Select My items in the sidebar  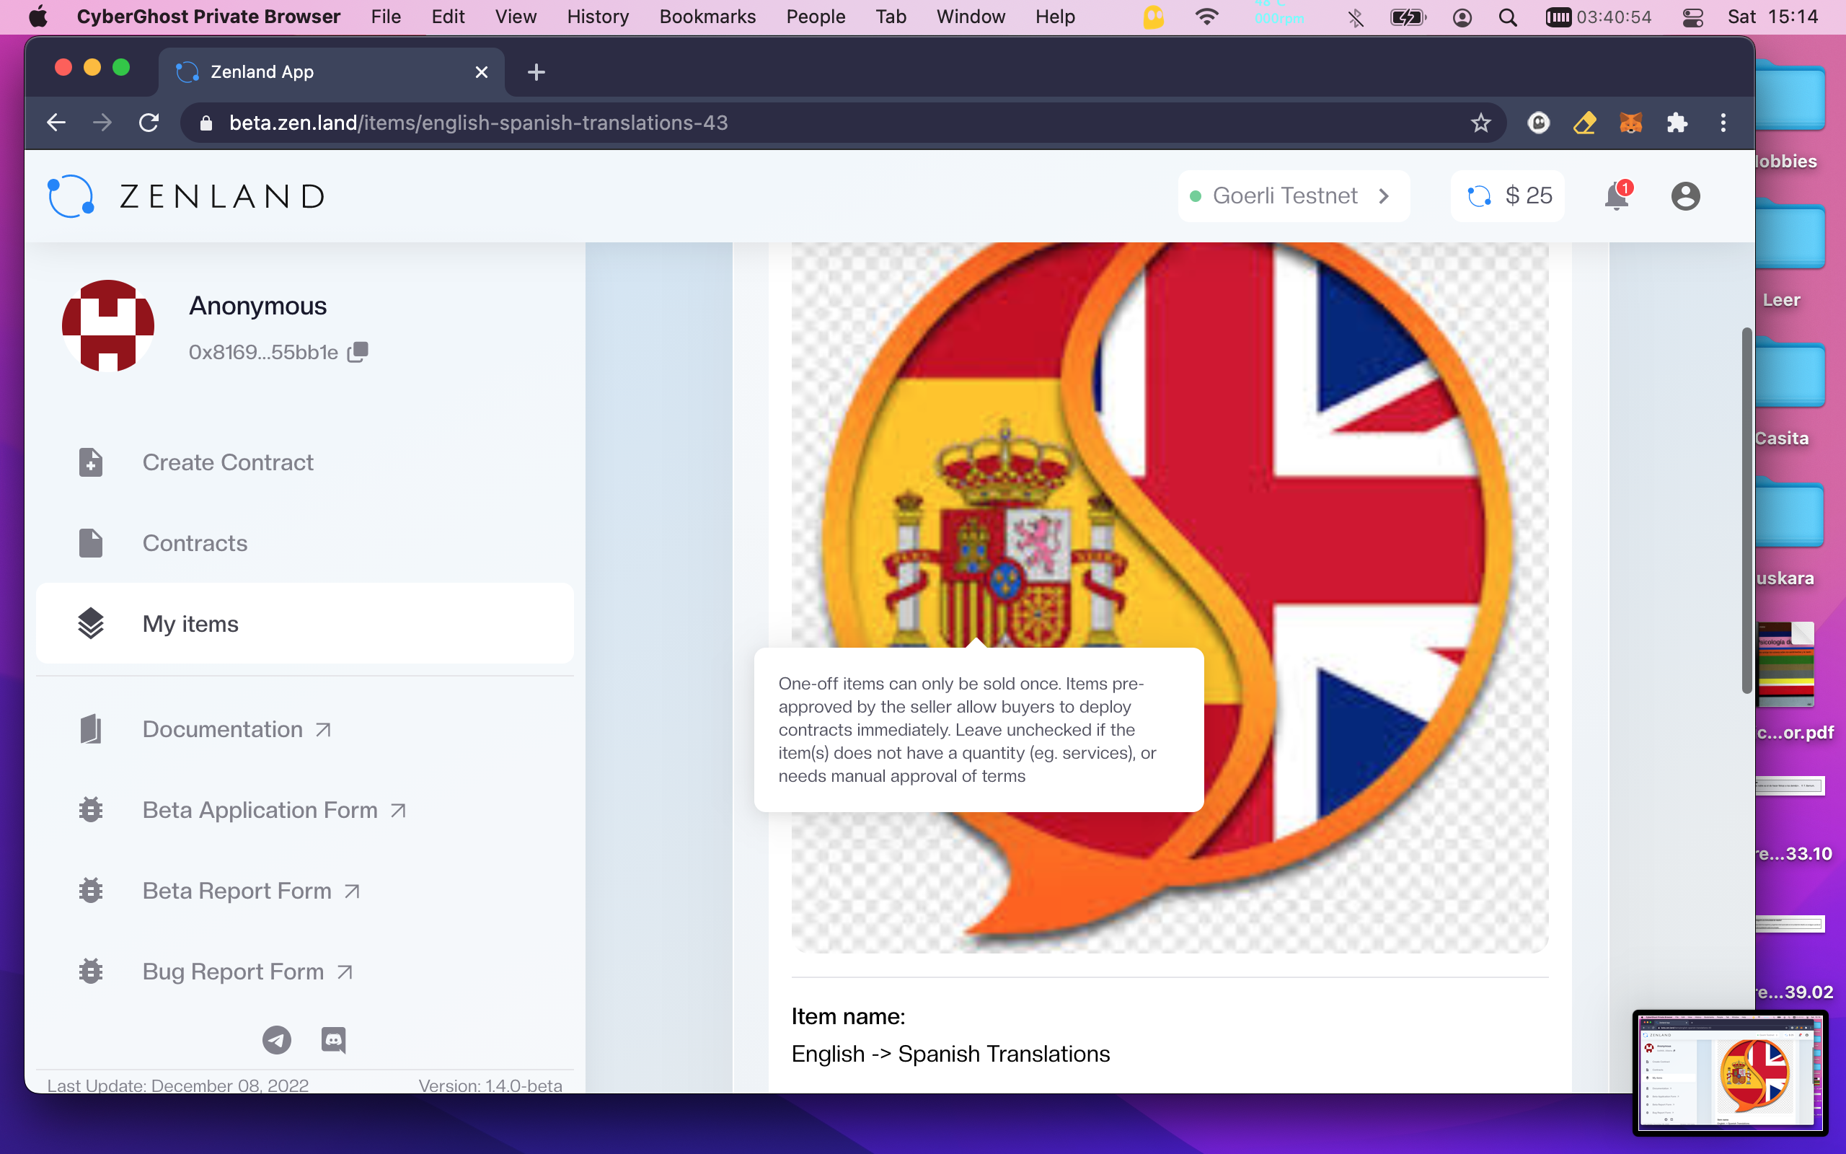[x=304, y=624]
